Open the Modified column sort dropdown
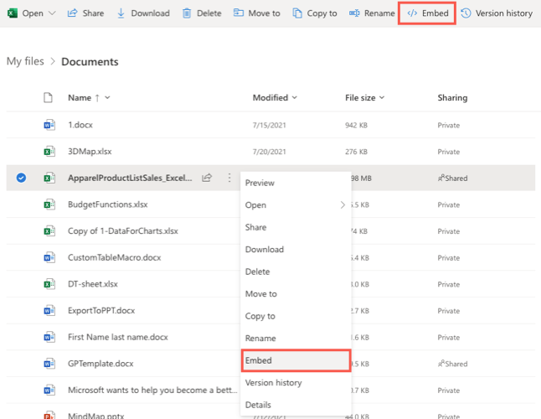Viewport: 541px width, 419px height. (276, 98)
